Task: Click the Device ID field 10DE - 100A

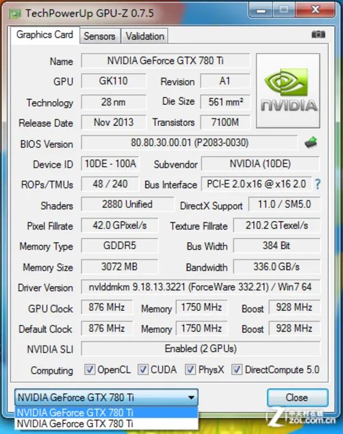Action: point(110,164)
